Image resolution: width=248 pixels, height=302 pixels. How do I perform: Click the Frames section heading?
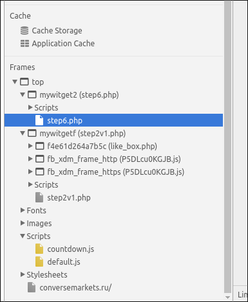coord(23,67)
